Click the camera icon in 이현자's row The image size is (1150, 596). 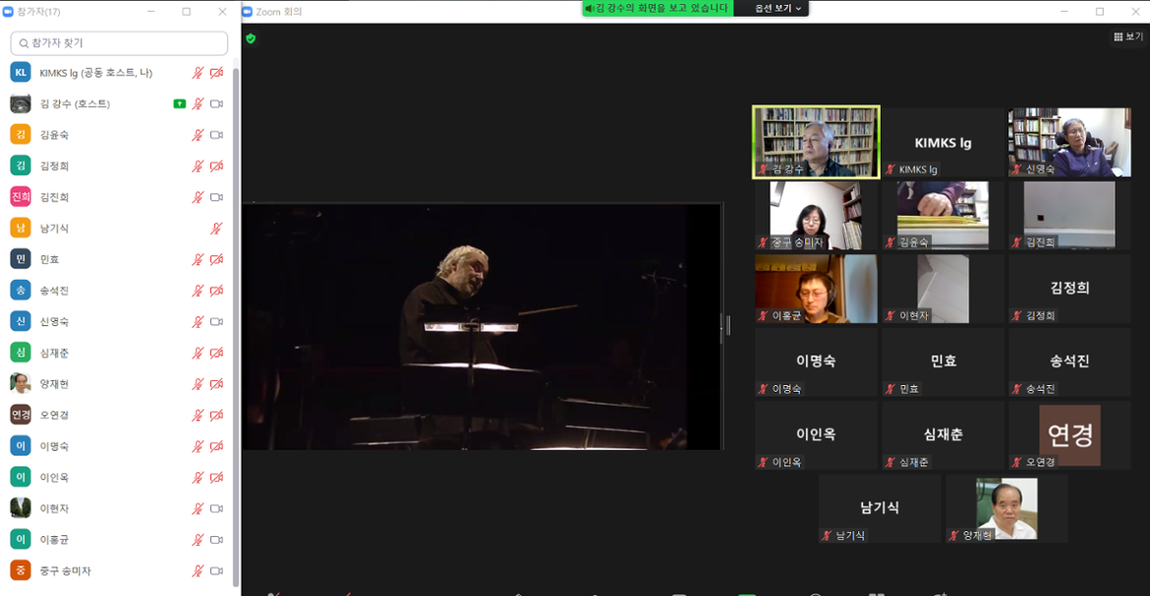click(216, 509)
